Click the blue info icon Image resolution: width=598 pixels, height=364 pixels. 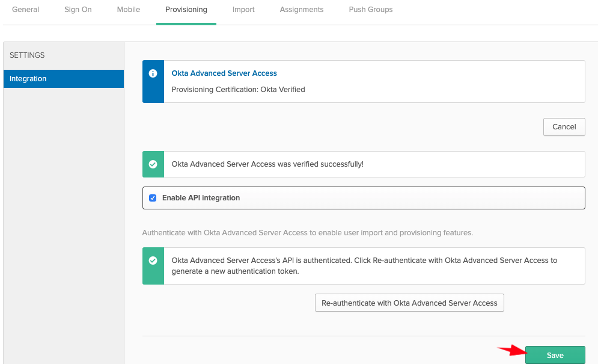tap(153, 73)
